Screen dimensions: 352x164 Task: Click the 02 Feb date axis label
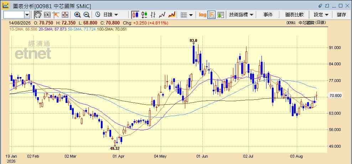click(33, 156)
